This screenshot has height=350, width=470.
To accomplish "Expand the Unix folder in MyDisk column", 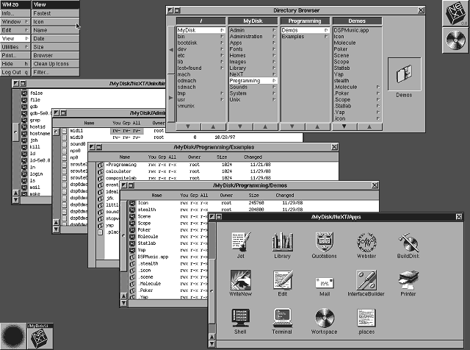I will tap(274, 99).
